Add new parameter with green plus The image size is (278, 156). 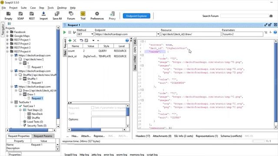[70, 40]
